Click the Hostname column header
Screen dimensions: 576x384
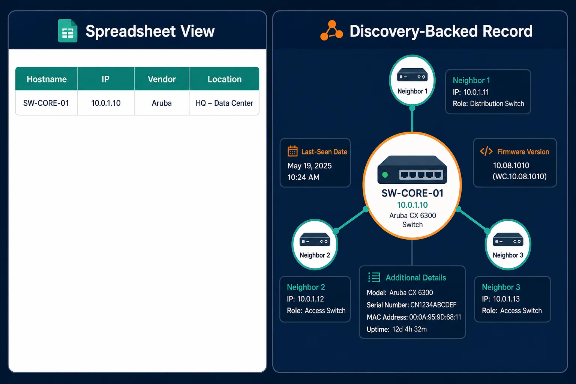pyautogui.click(x=46, y=79)
